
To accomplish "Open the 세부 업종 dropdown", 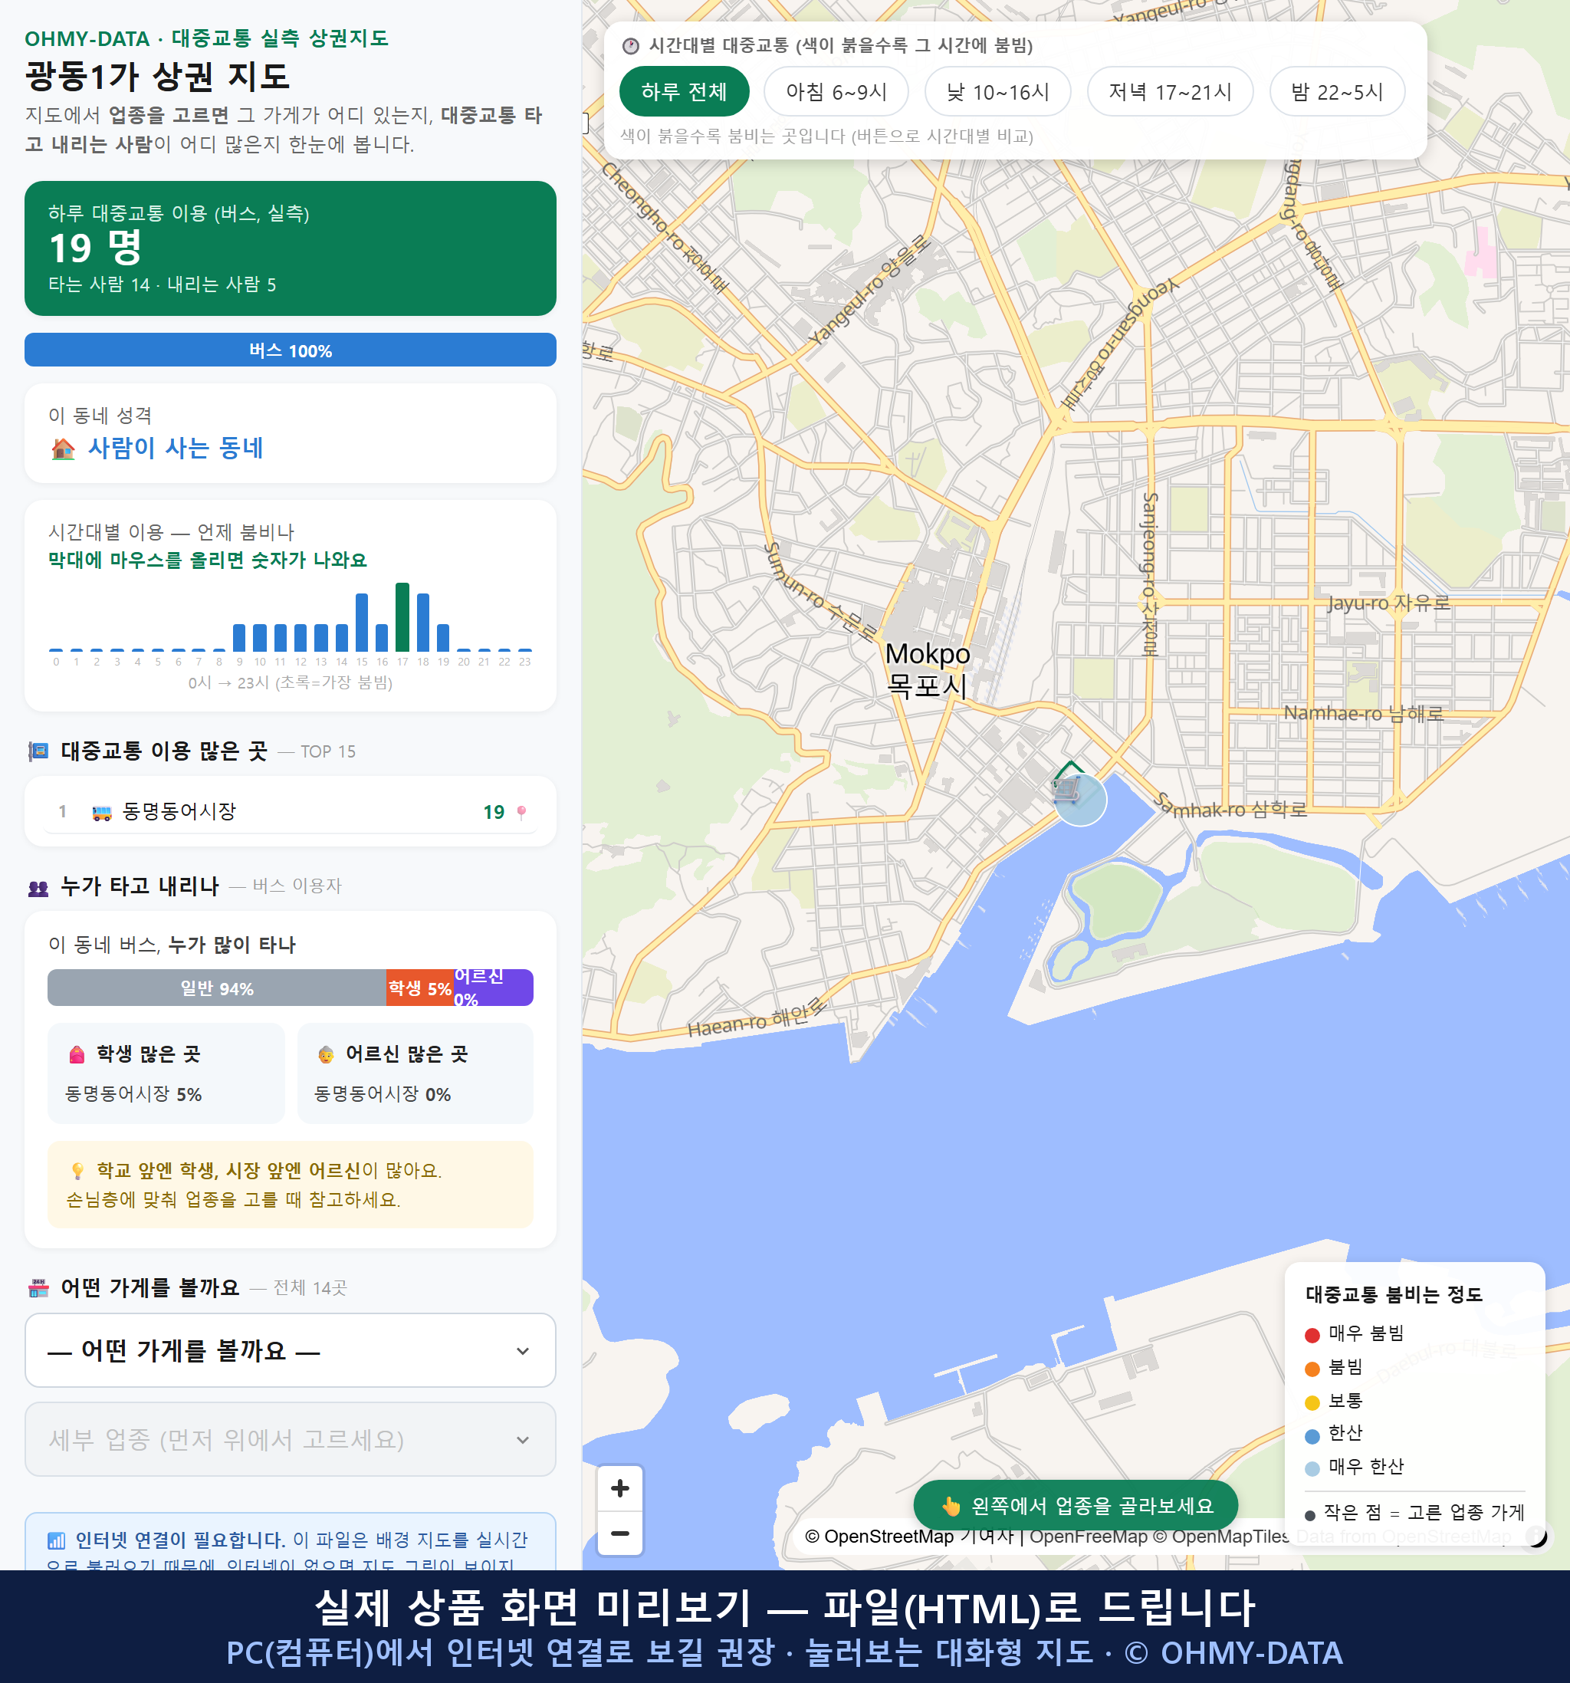I will click(x=291, y=1439).
